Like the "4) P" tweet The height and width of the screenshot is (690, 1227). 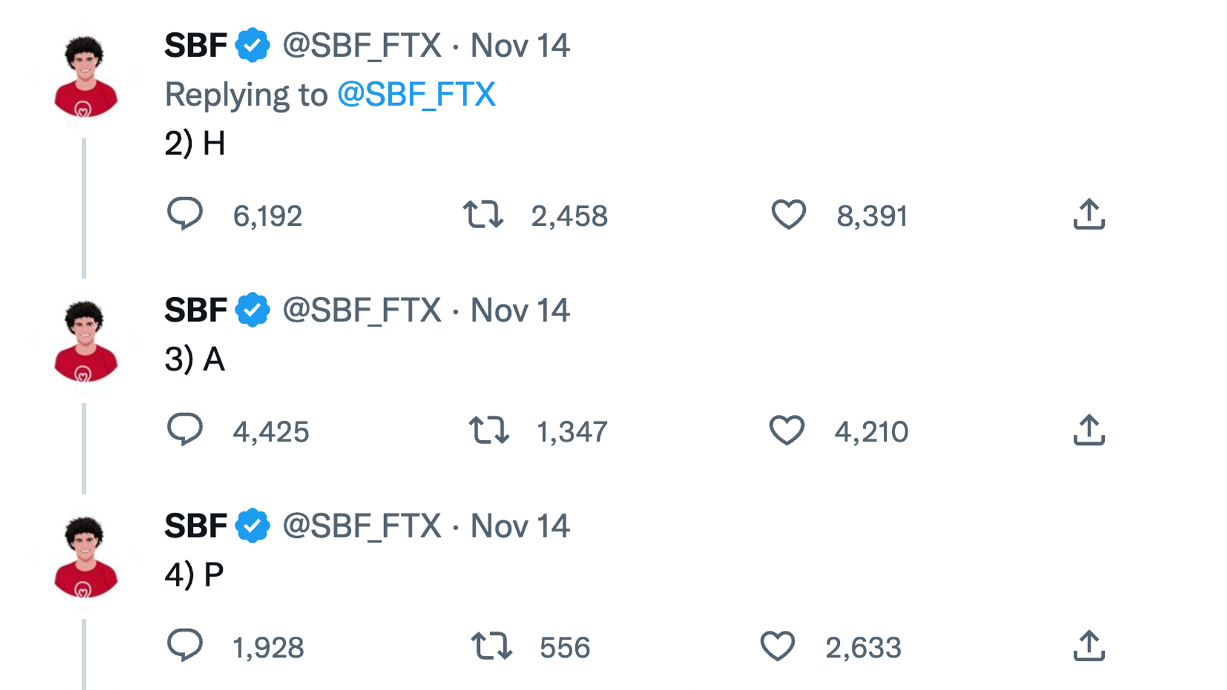pos(777,646)
